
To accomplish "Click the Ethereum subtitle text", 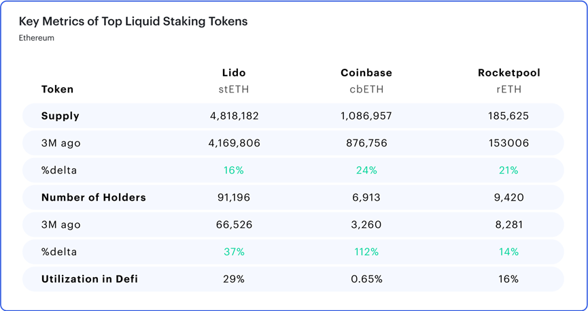I will click(x=37, y=38).
